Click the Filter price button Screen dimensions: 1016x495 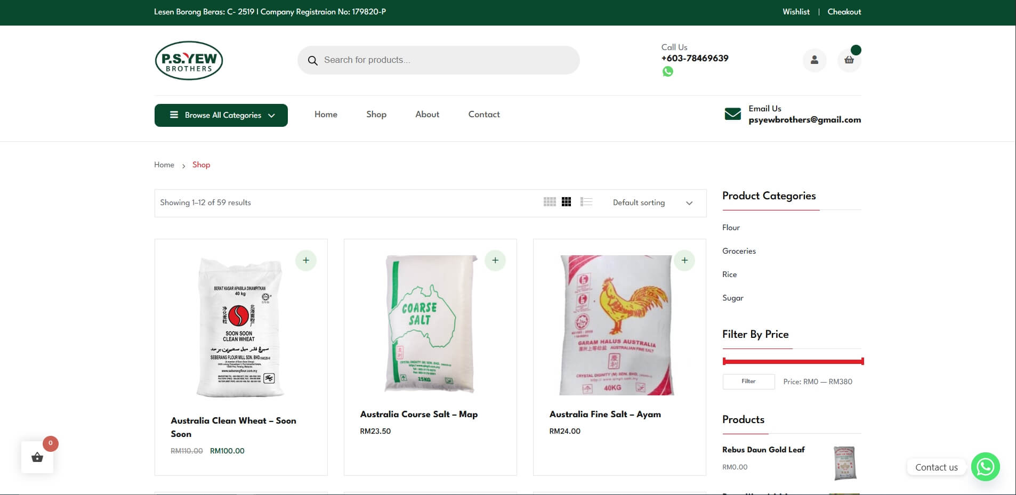(x=748, y=382)
